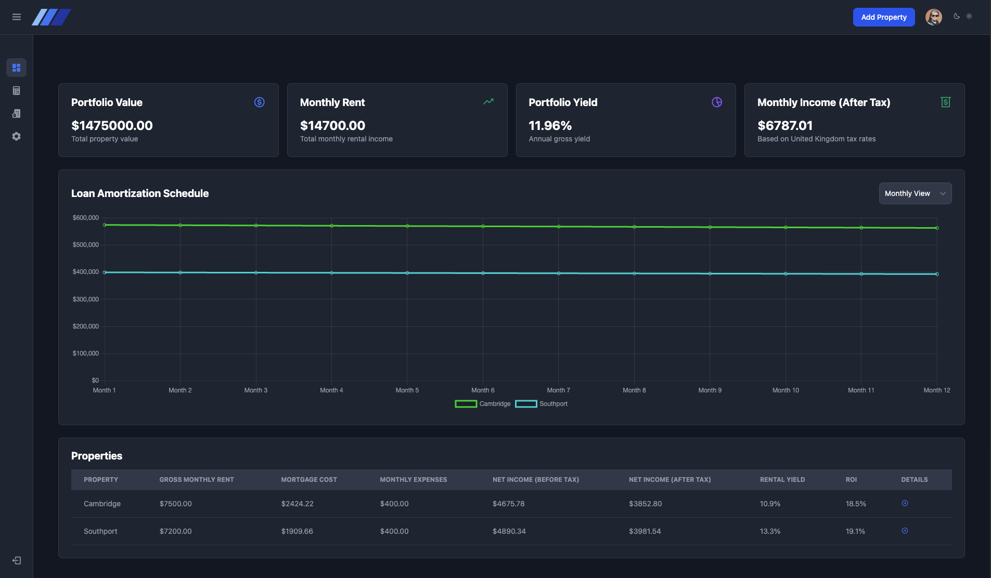Click the DETAILS column header

915,480
